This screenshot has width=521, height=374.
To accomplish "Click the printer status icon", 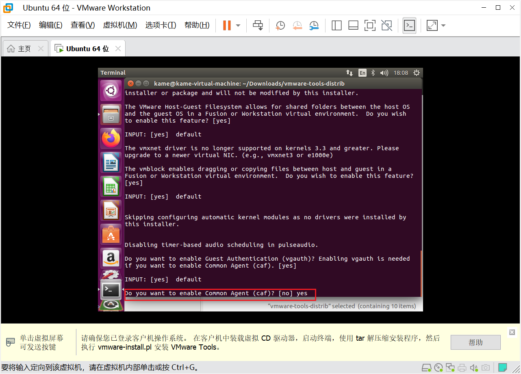I will point(462,368).
